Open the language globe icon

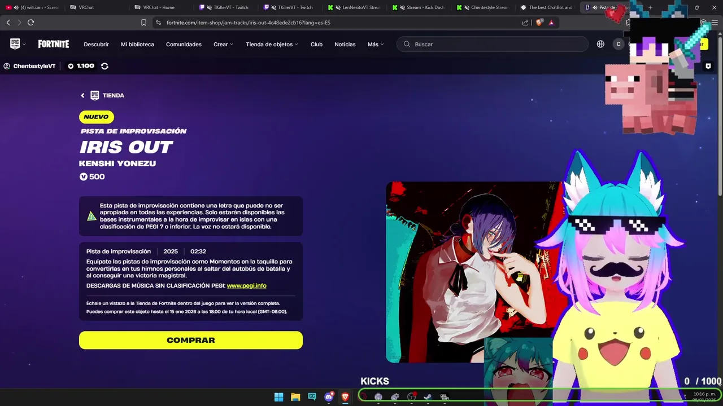[600, 44]
